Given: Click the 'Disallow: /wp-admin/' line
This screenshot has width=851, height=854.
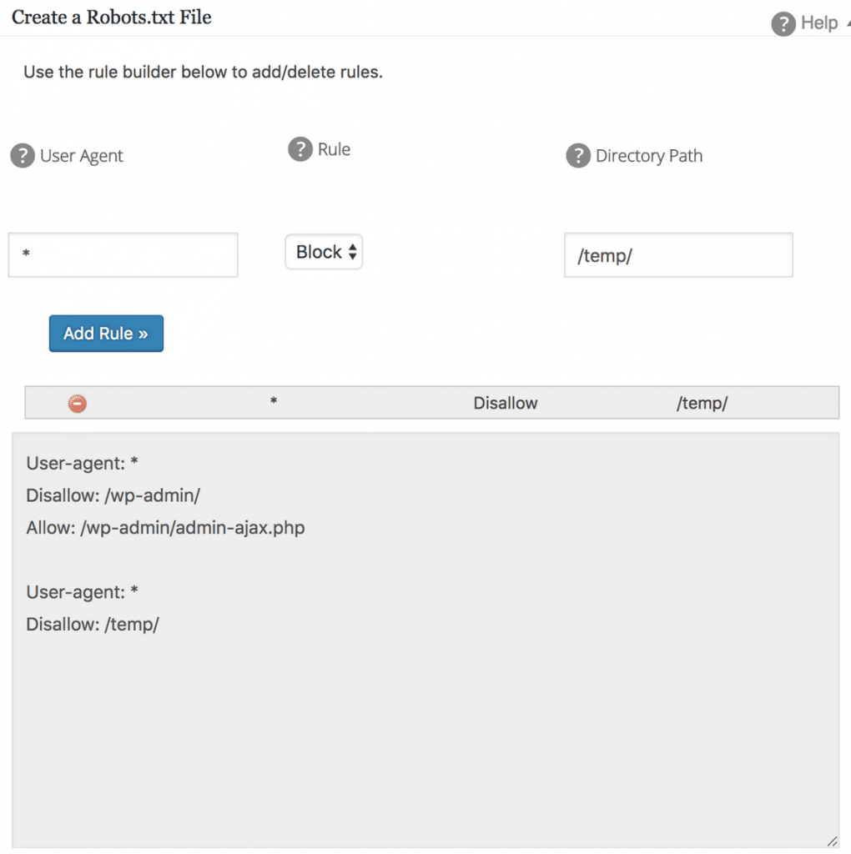Looking at the screenshot, I should (113, 495).
